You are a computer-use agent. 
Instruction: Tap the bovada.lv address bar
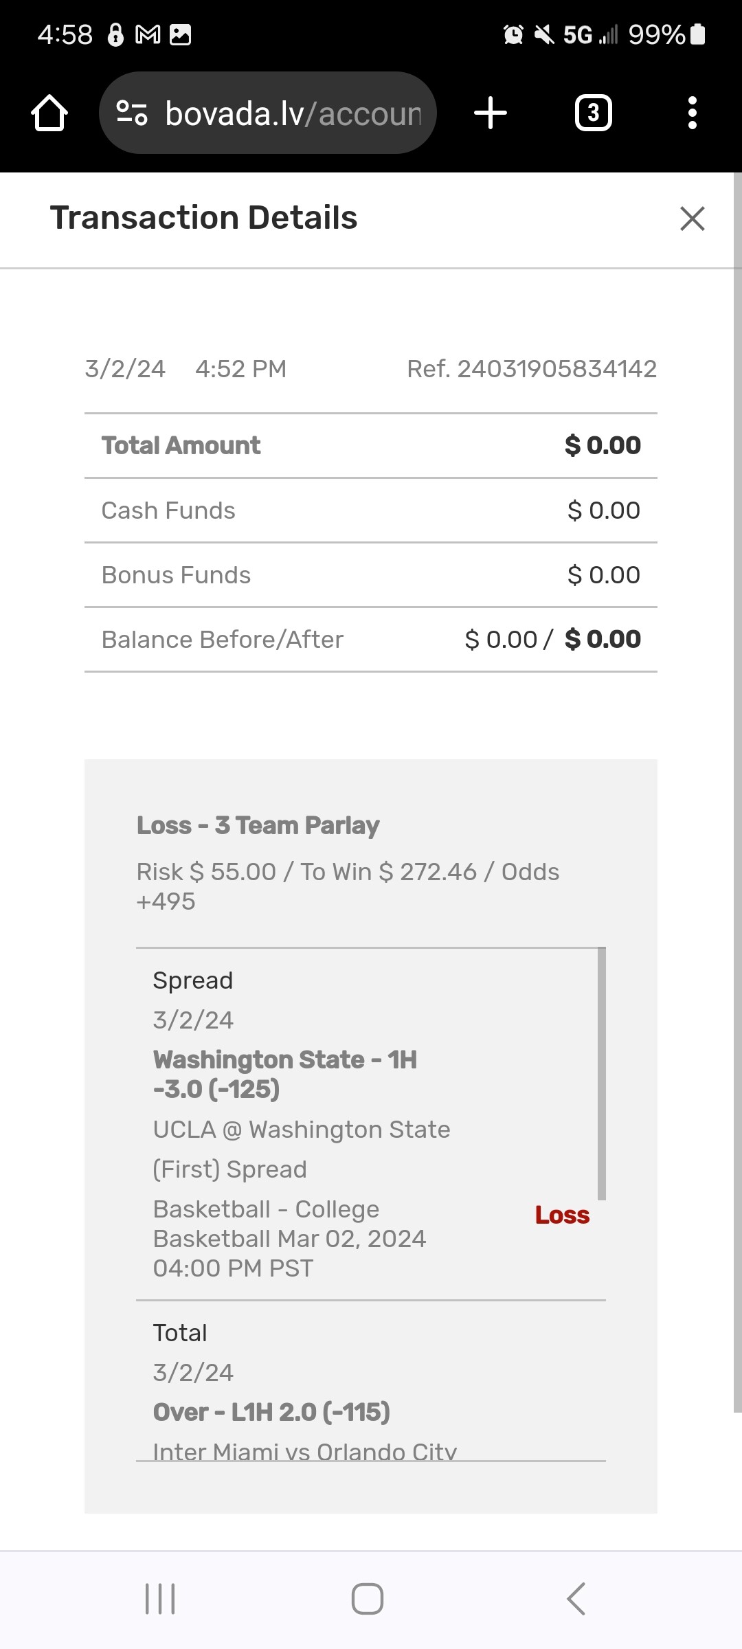tap(293, 113)
